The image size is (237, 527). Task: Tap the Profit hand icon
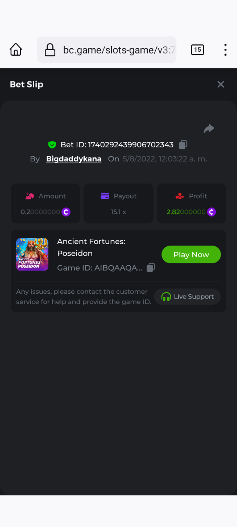[180, 196]
